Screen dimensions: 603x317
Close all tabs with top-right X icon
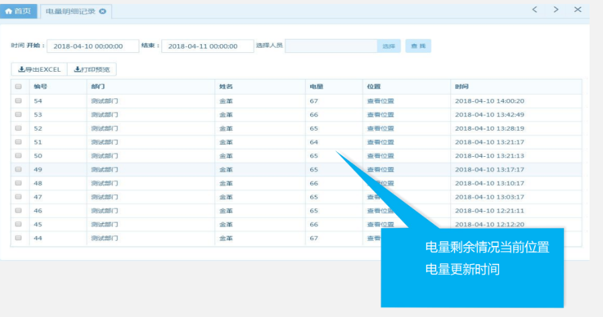578,9
